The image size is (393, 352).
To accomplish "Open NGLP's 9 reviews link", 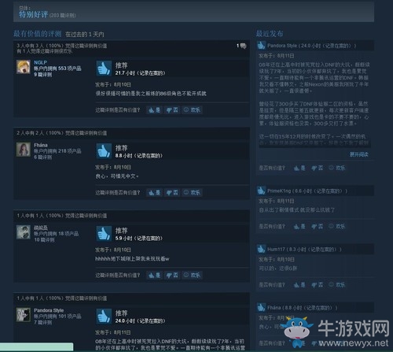I will [42, 75].
